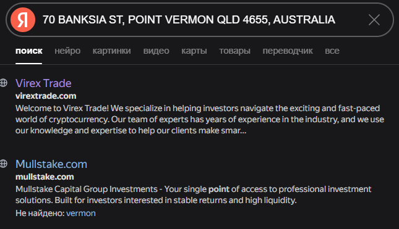The width and height of the screenshot is (399, 229).
Task: Switch to the видео tab
Action: pyautogui.click(x=157, y=51)
